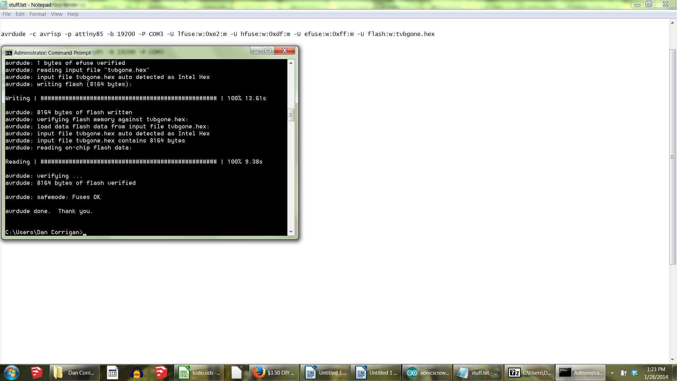Open the View menu
Screen dimensions: 677x381
pyautogui.click(x=56, y=14)
